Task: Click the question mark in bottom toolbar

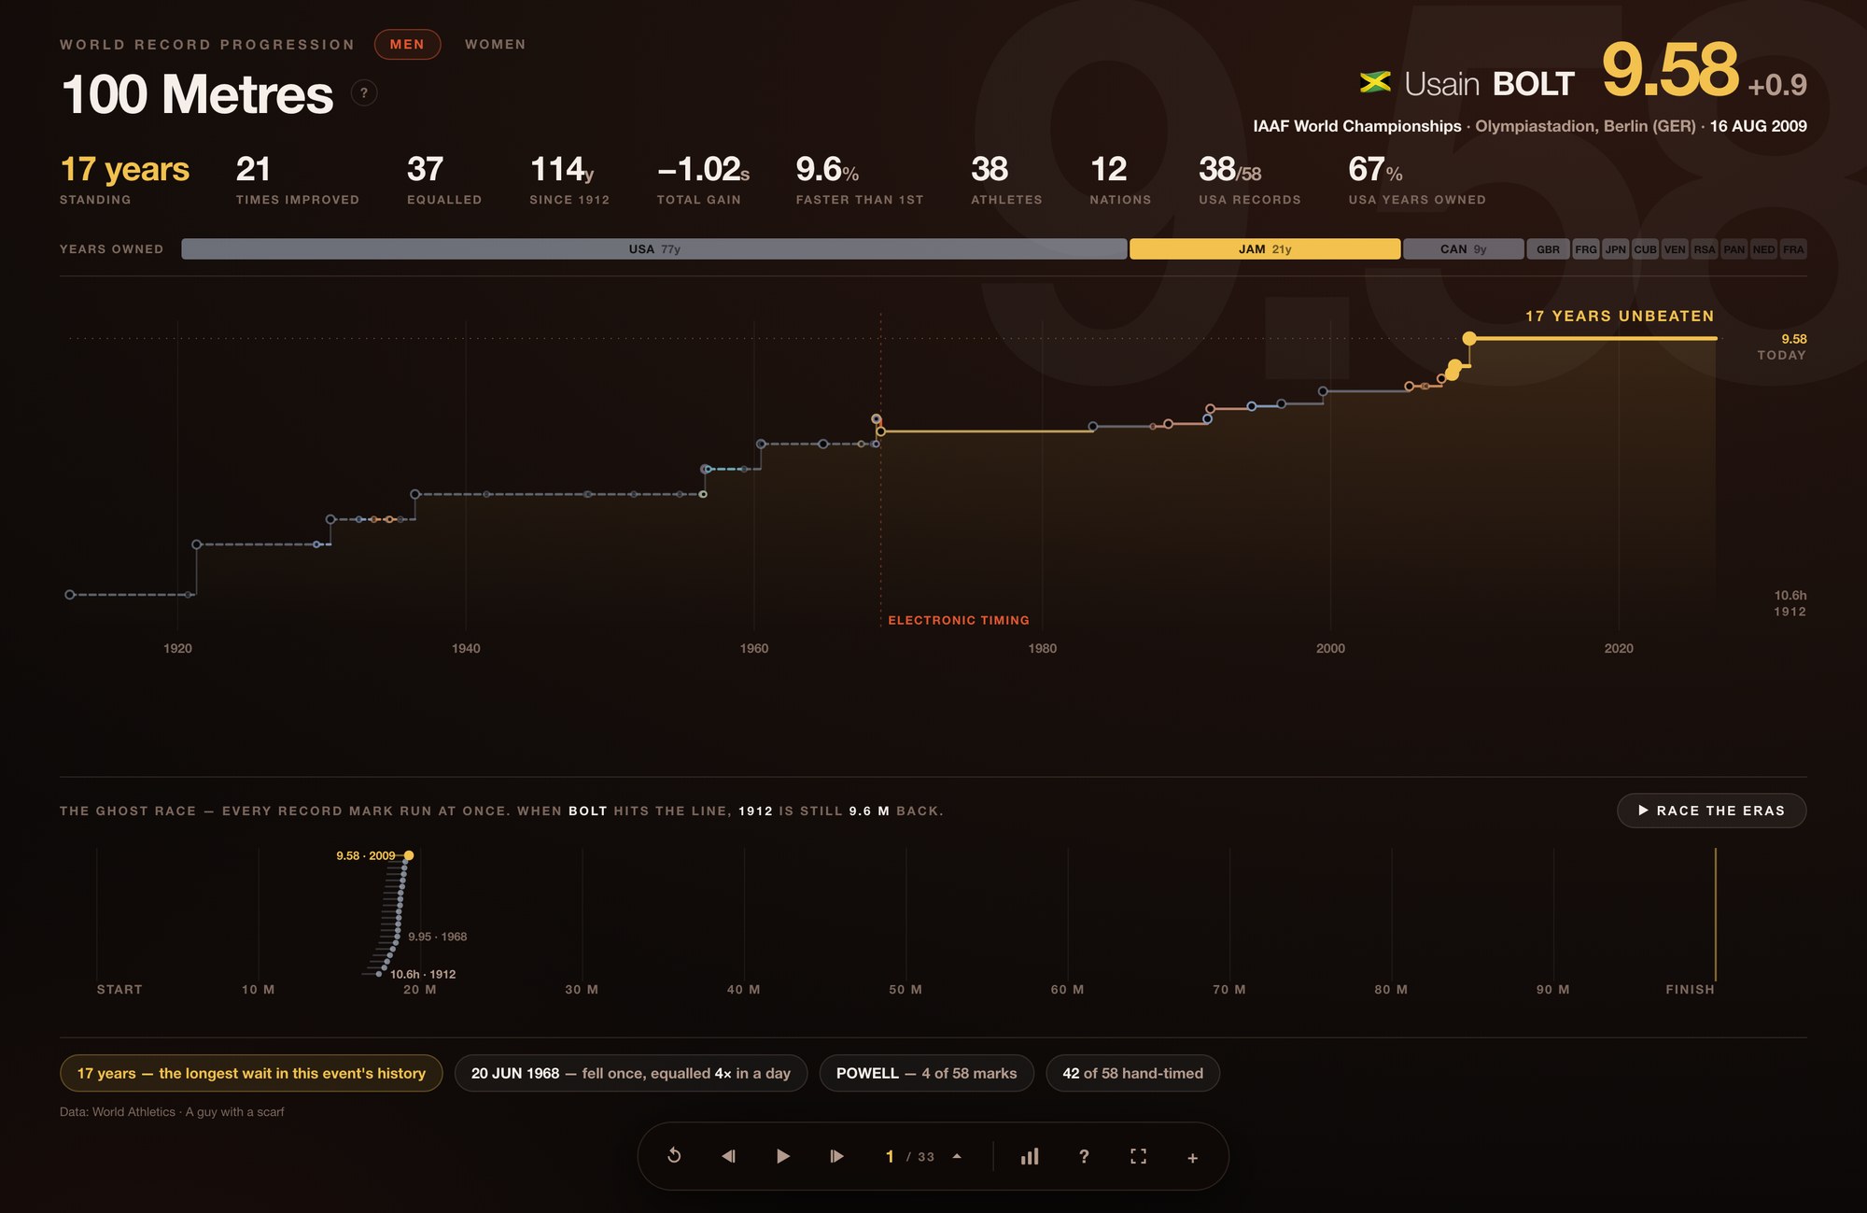Action: (1084, 1156)
